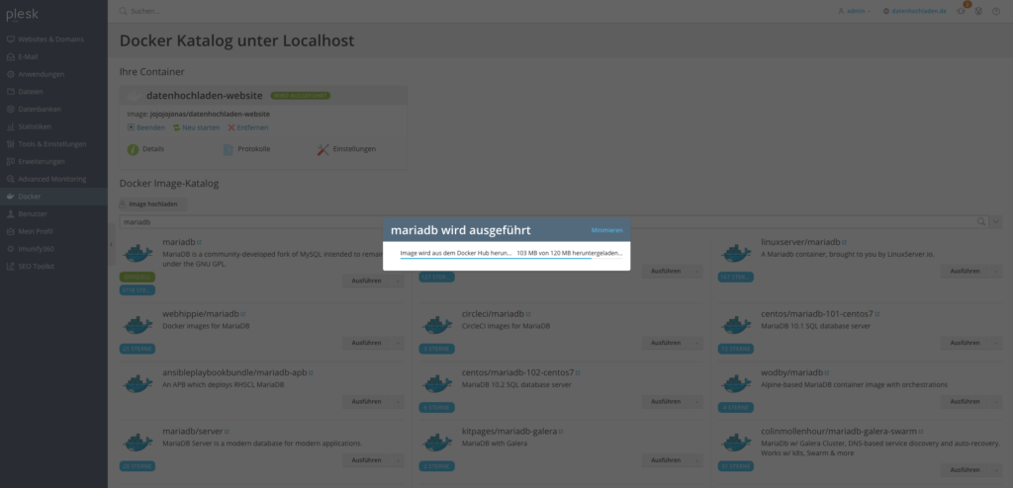
Task: Open container Einstellungen tools icon
Action: [x=323, y=149]
